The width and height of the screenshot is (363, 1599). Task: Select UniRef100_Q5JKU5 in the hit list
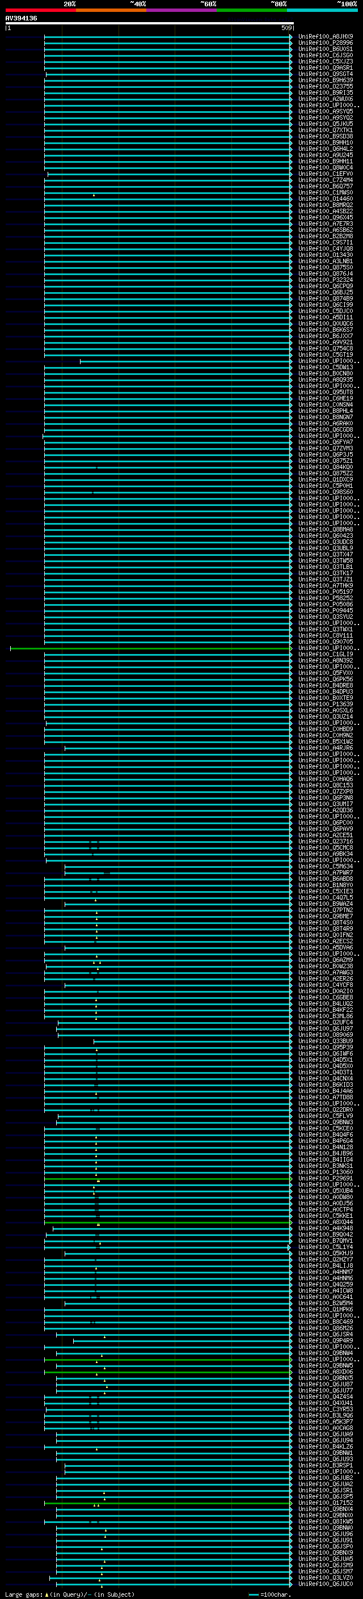tap(325, 124)
